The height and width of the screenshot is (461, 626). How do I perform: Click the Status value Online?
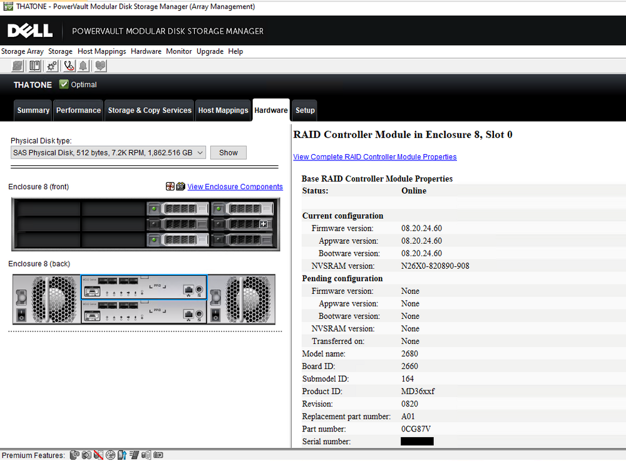414,191
